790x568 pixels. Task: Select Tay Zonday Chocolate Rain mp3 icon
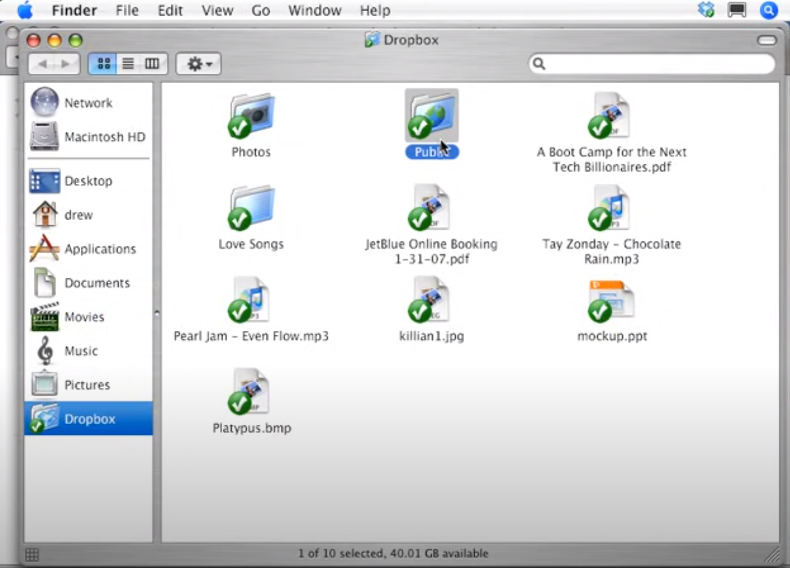click(610, 208)
